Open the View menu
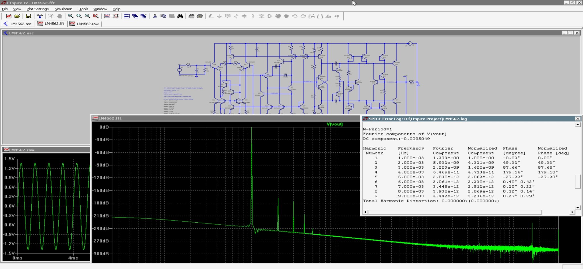Screen dimensions: 583x269 tap(17, 9)
